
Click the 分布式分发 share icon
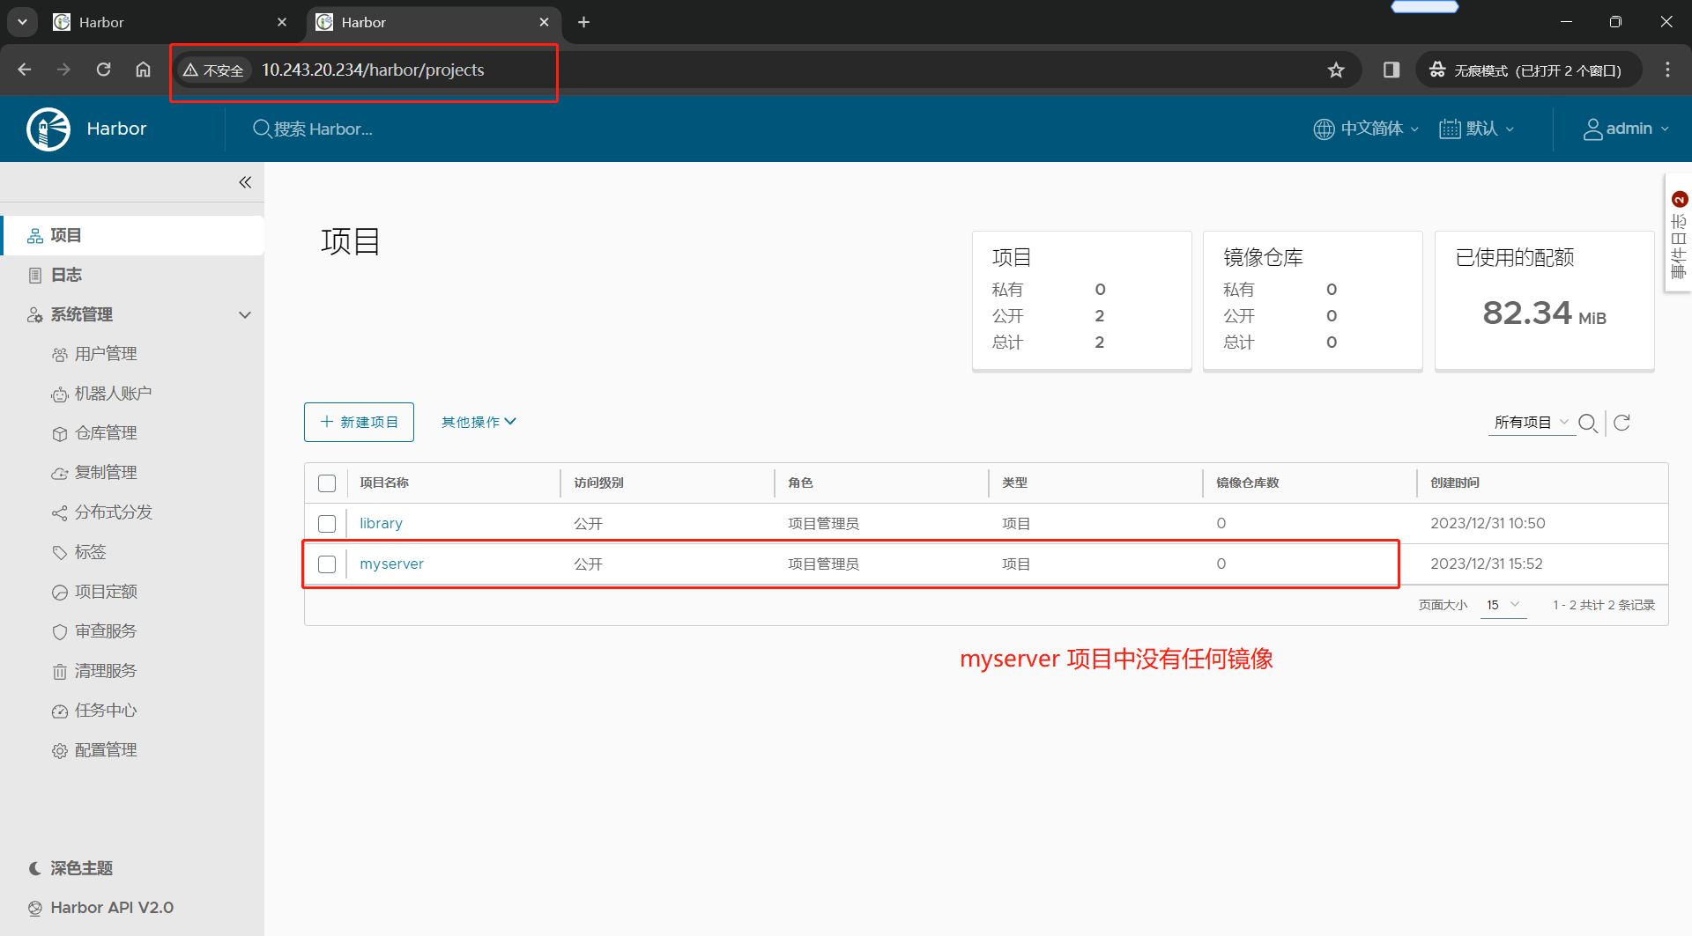coord(59,513)
